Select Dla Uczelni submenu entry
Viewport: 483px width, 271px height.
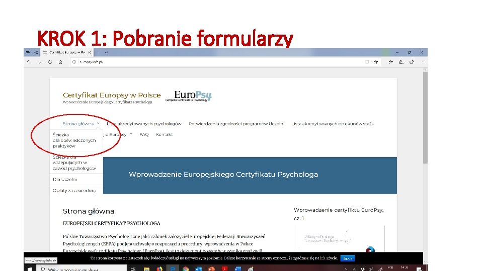pos(76,180)
